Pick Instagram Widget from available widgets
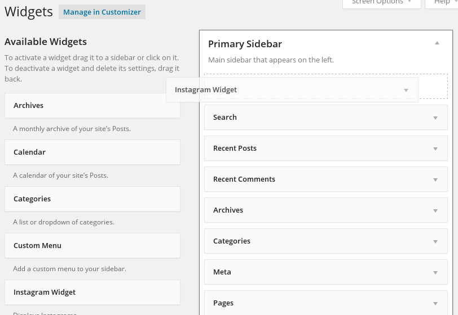Screen dimensions: 458x315 [93, 292]
